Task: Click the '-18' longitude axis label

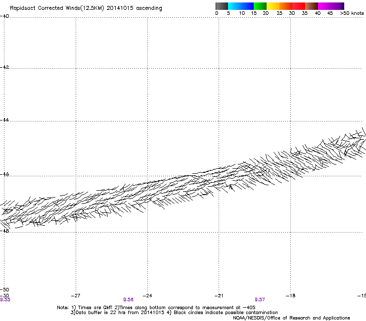Action: [291, 296]
